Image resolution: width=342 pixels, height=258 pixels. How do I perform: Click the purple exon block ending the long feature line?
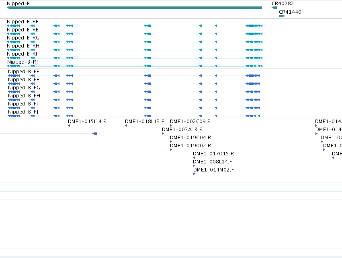click(95, 134)
